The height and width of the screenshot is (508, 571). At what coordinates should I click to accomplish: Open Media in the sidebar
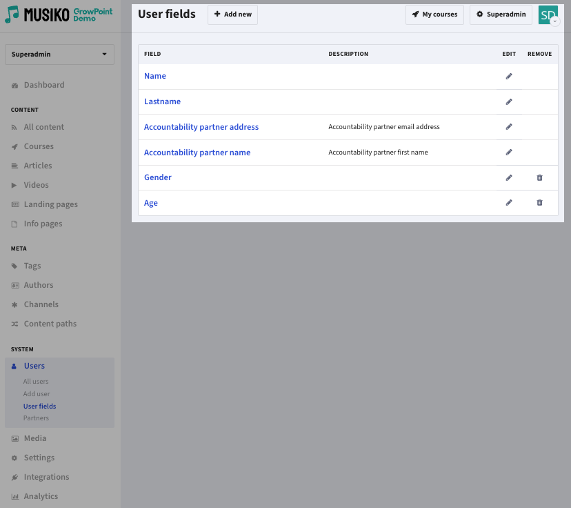[x=35, y=438]
